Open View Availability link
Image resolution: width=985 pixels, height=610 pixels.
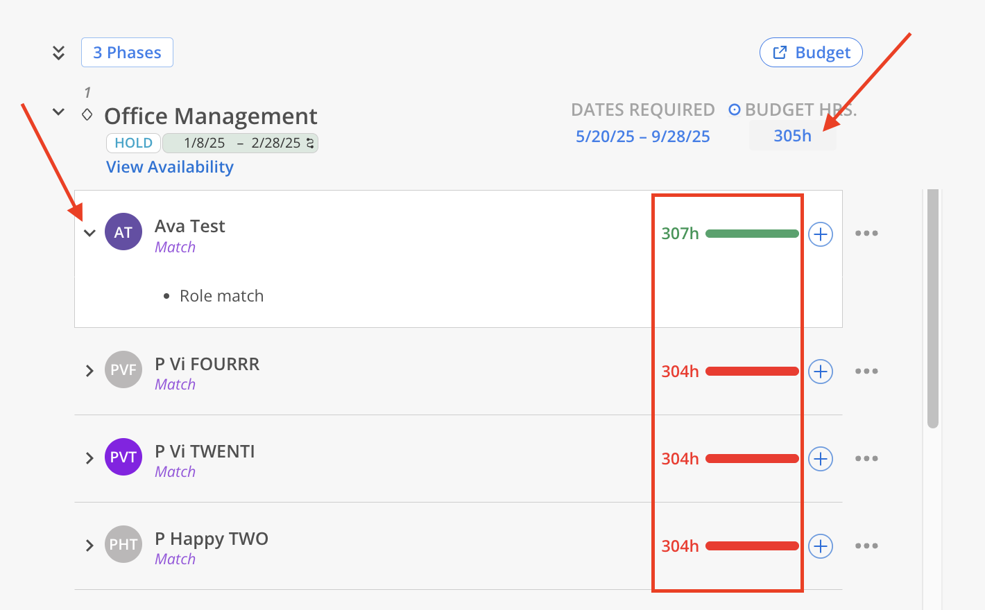coord(170,167)
